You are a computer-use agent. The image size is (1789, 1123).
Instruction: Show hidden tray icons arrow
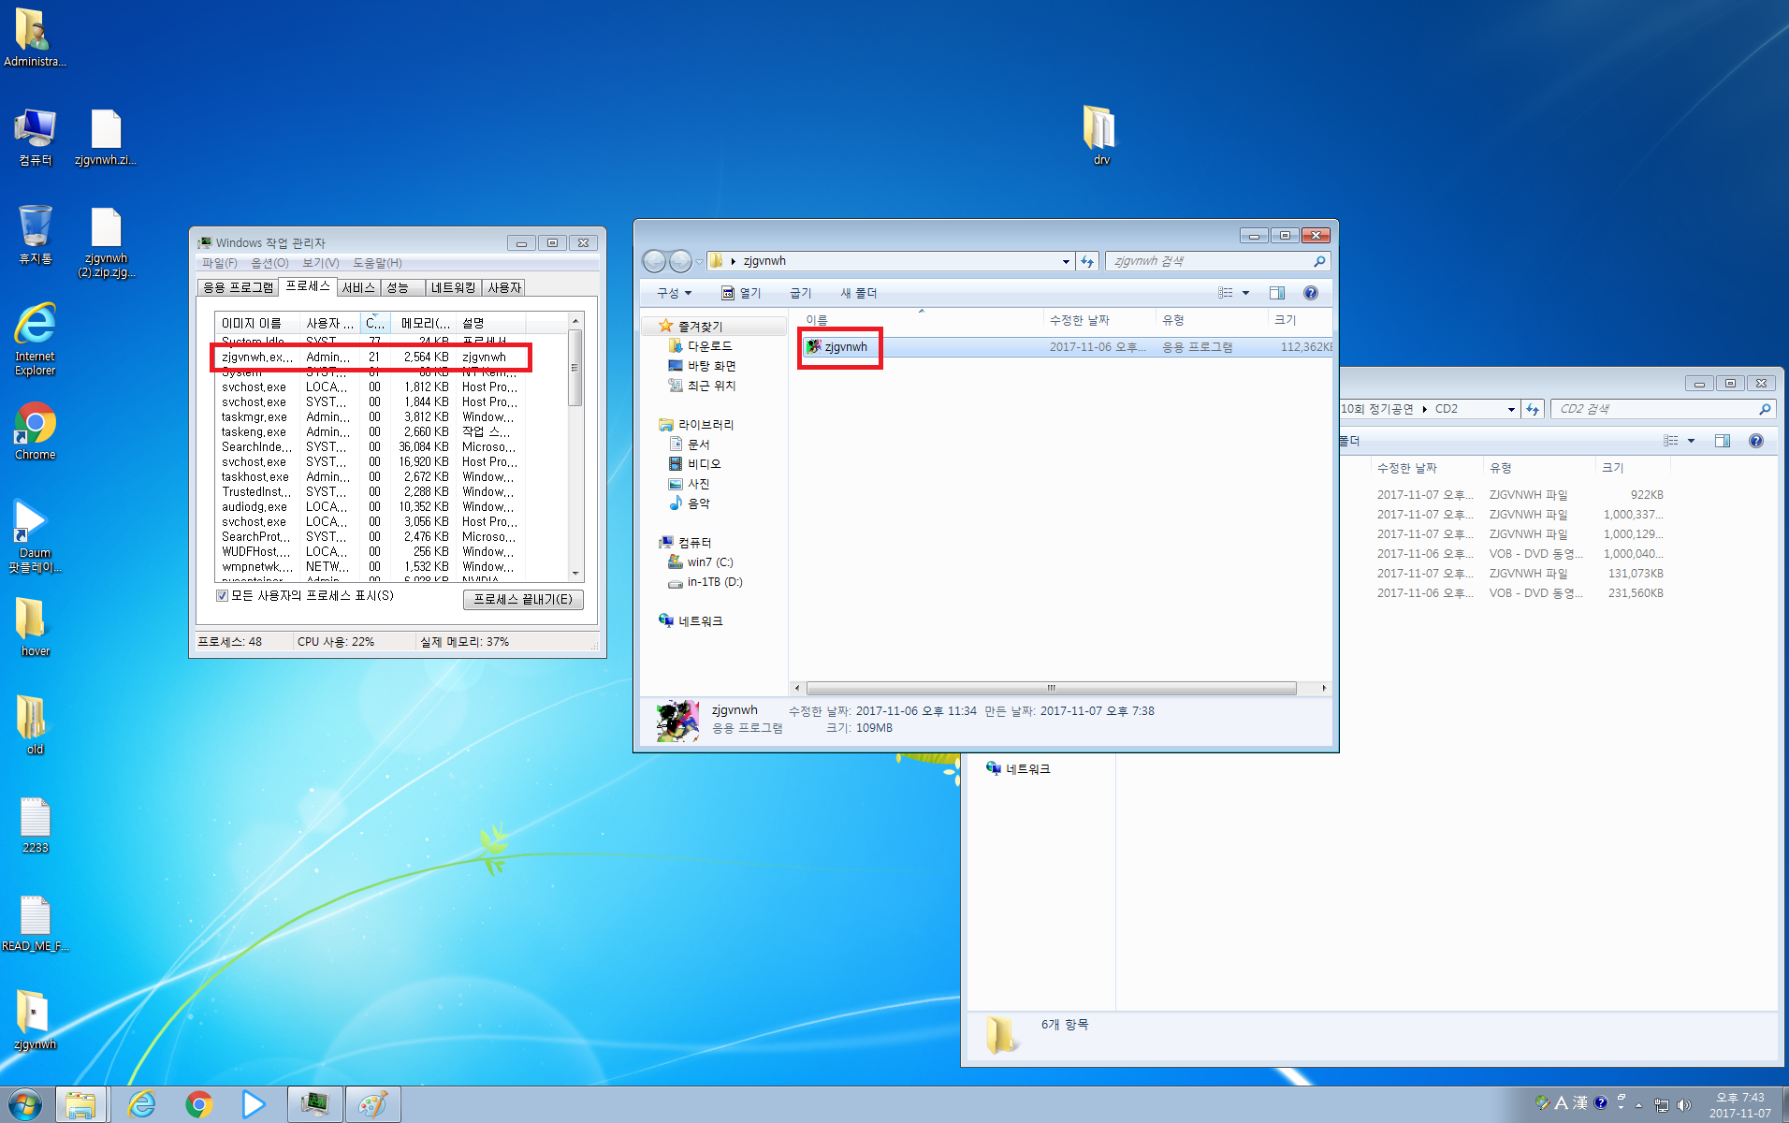tap(1638, 1105)
